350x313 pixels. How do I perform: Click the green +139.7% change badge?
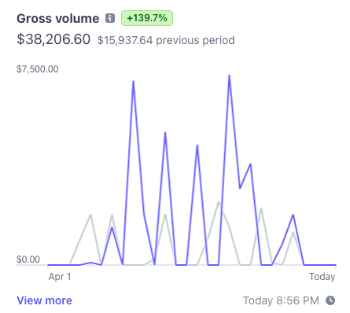tap(147, 18)
